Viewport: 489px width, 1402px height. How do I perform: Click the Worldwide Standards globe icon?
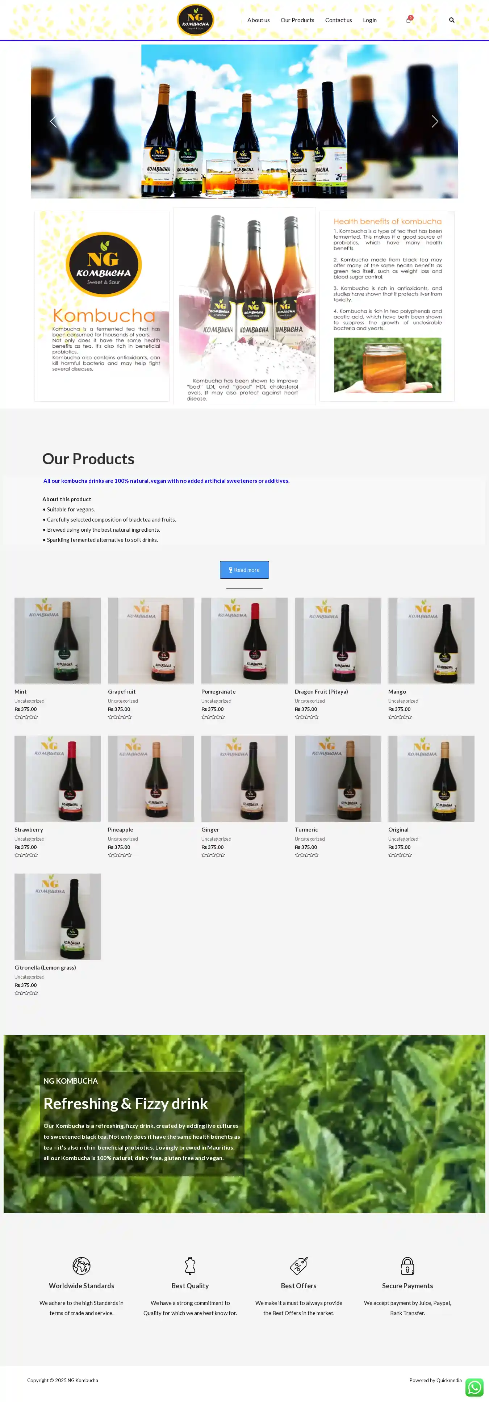point(81,1265)
